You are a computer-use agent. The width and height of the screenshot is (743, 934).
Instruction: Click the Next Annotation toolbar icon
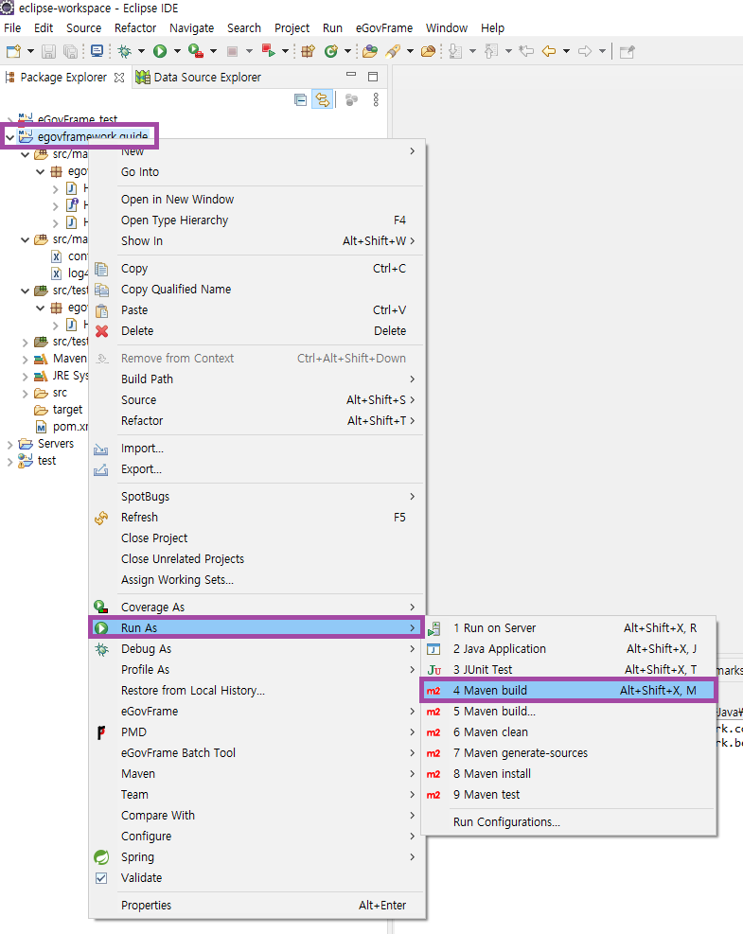pyautogui.click(x=455, y=51)
